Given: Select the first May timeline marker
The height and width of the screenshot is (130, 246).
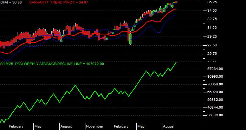Looking at the screenshot, I should tap(38, 126).
